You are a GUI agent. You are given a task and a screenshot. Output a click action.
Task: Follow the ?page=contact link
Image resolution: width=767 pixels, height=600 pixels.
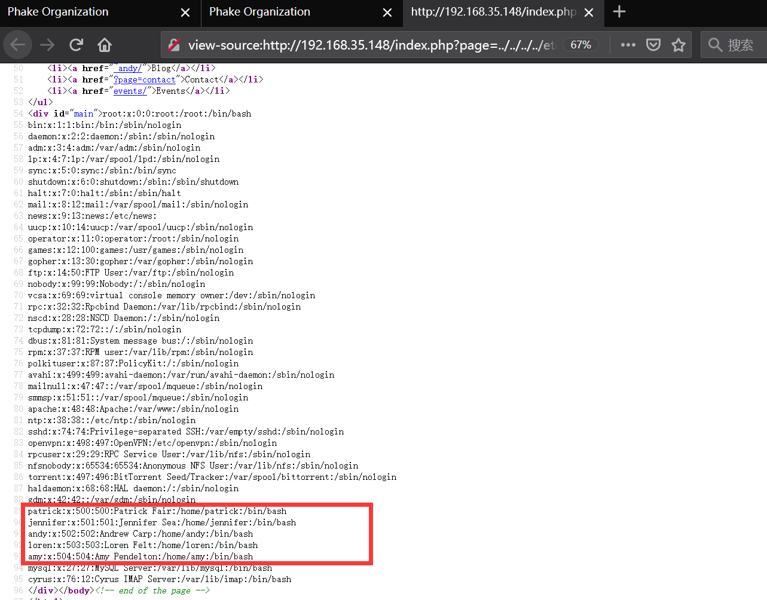click(145, 79)
